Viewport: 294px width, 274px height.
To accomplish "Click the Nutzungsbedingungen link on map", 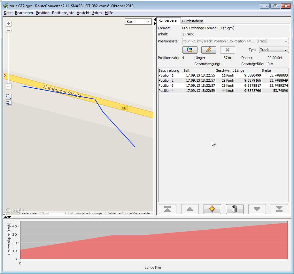I will pyautogui.click(x=87, y=213).
